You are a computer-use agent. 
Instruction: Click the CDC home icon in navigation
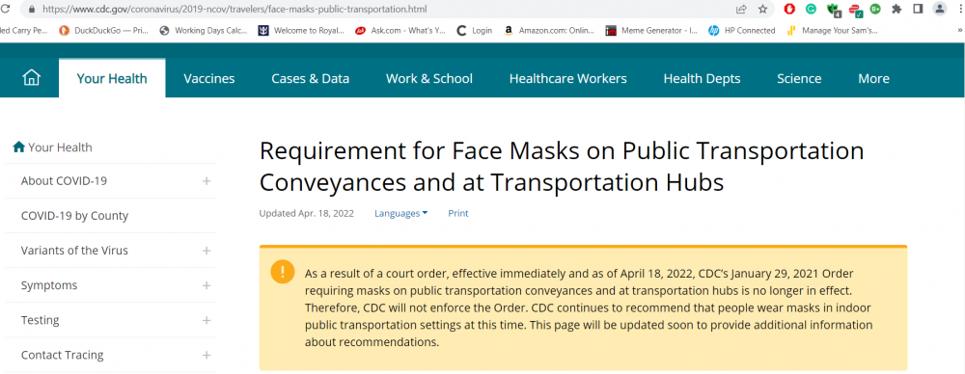[31, 78]
